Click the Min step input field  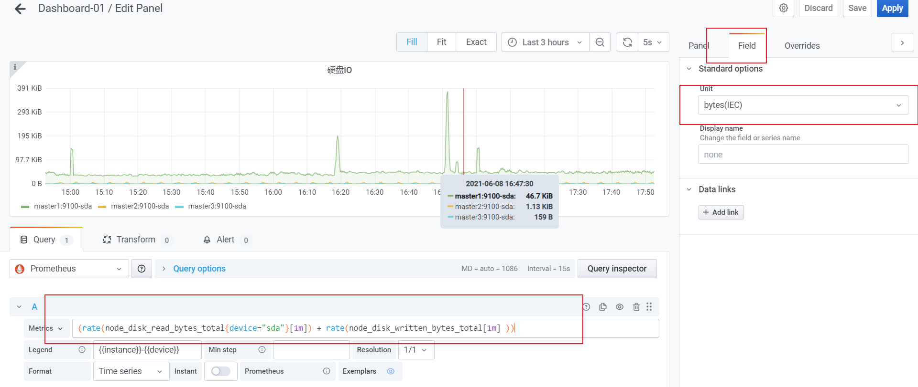[x=311, y=350]
